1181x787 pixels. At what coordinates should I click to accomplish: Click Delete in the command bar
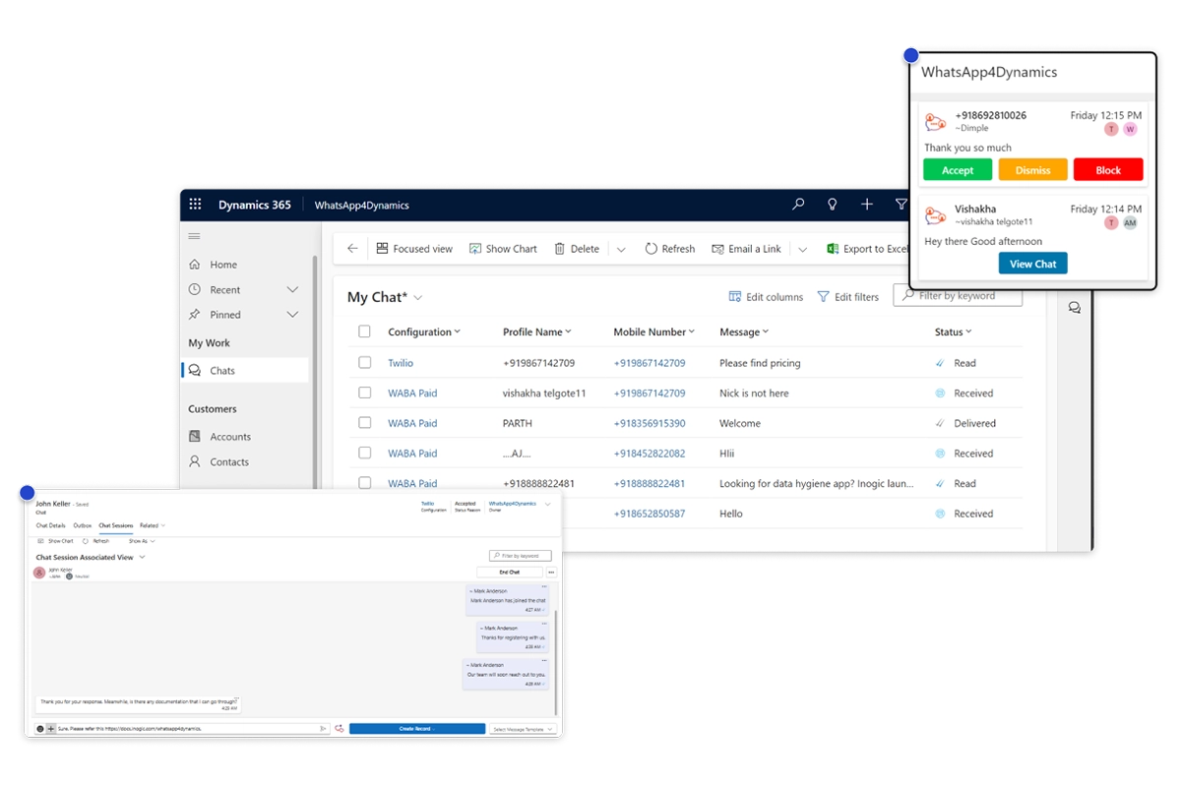click(577, 249)
